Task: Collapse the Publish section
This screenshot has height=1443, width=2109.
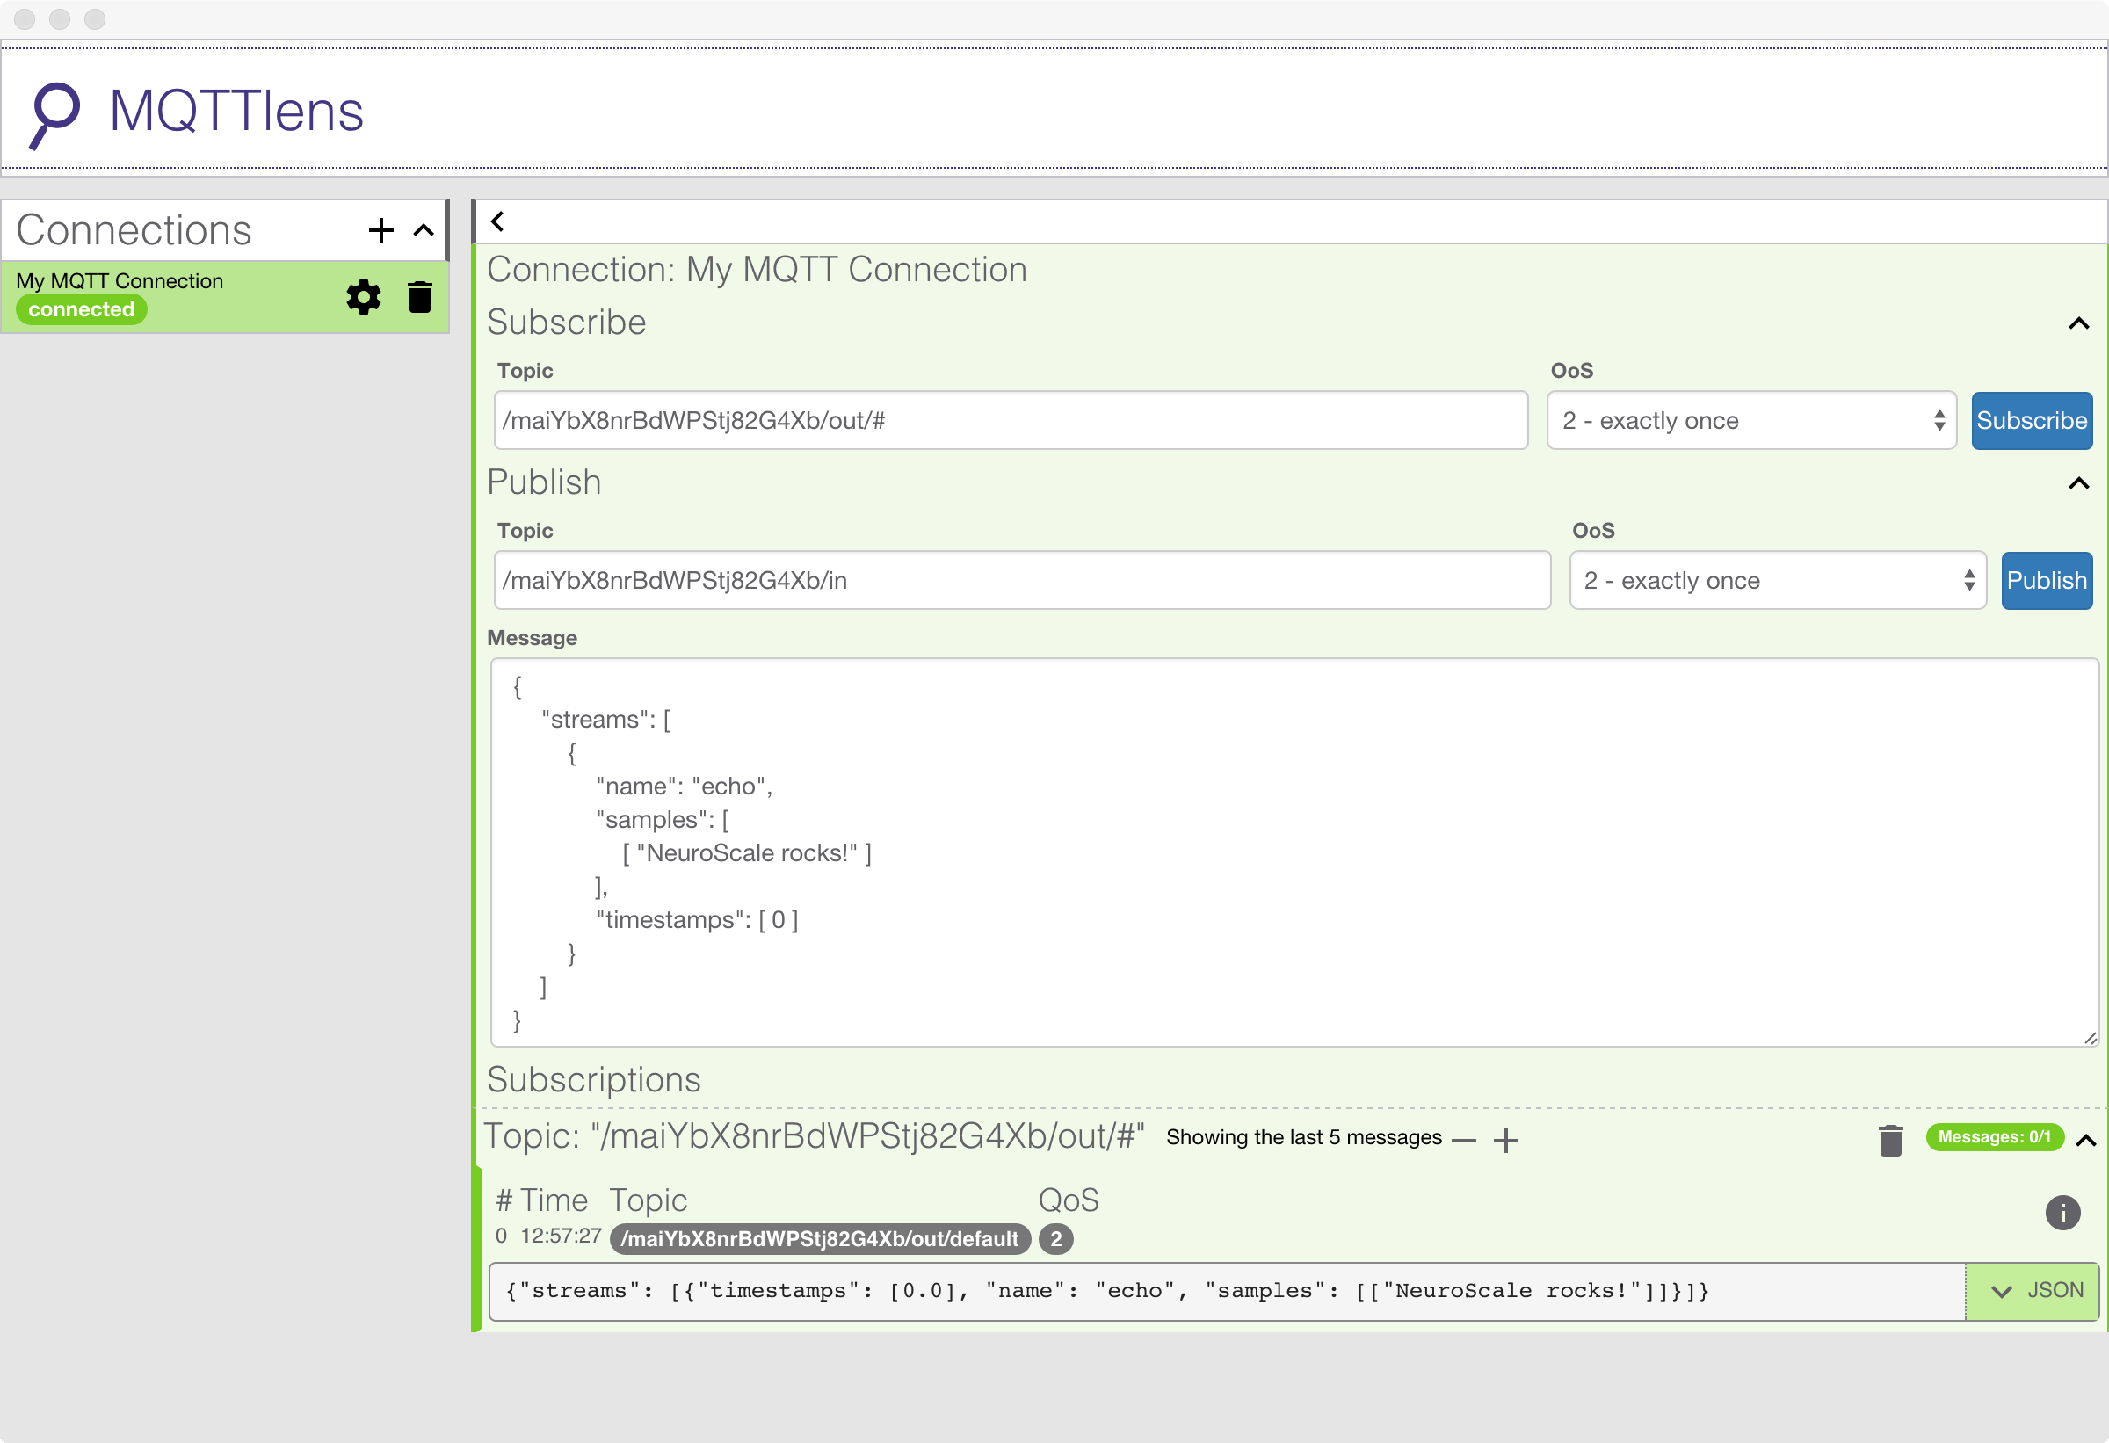Action: click(x=2079, y=483)
